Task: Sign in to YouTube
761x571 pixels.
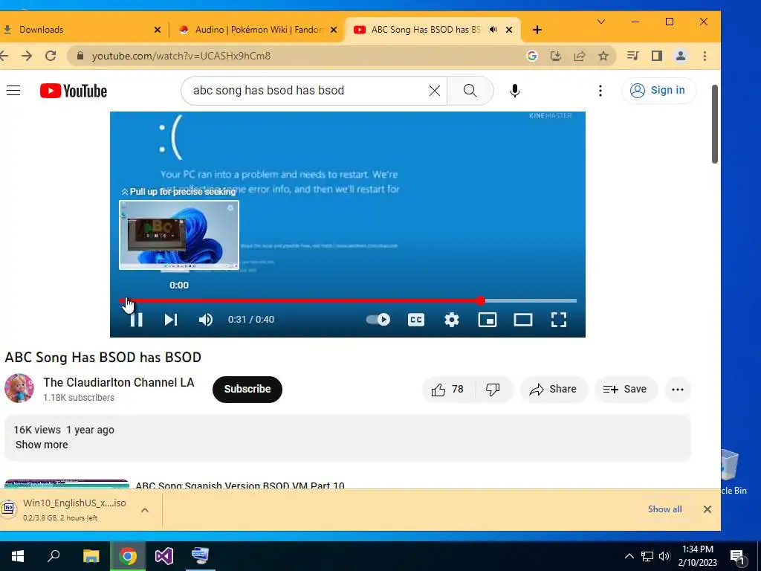Action: pos(658,90)
